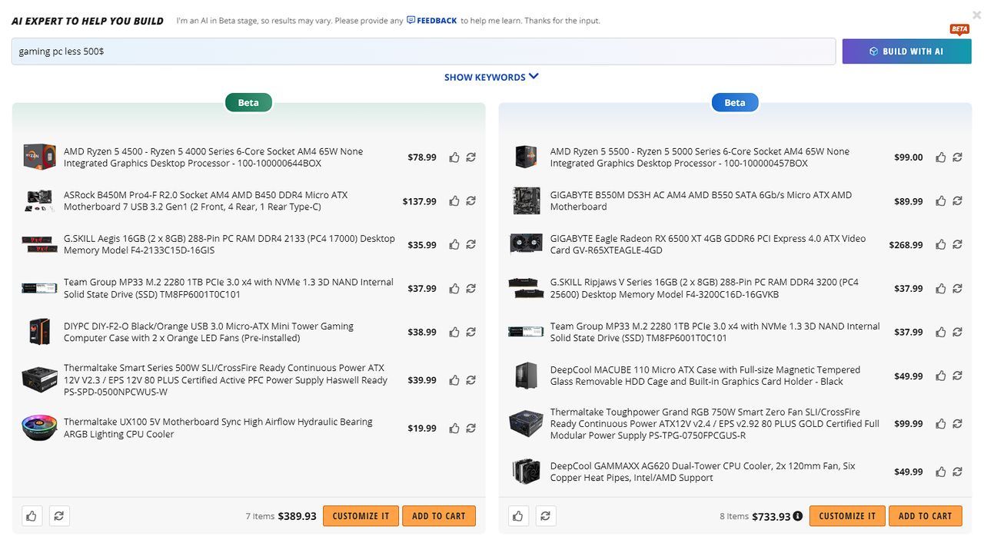The image size is (984, 553).
Task: Refresh the Thermaltake UX100 cooler suggestion
Action: [470, 429]
